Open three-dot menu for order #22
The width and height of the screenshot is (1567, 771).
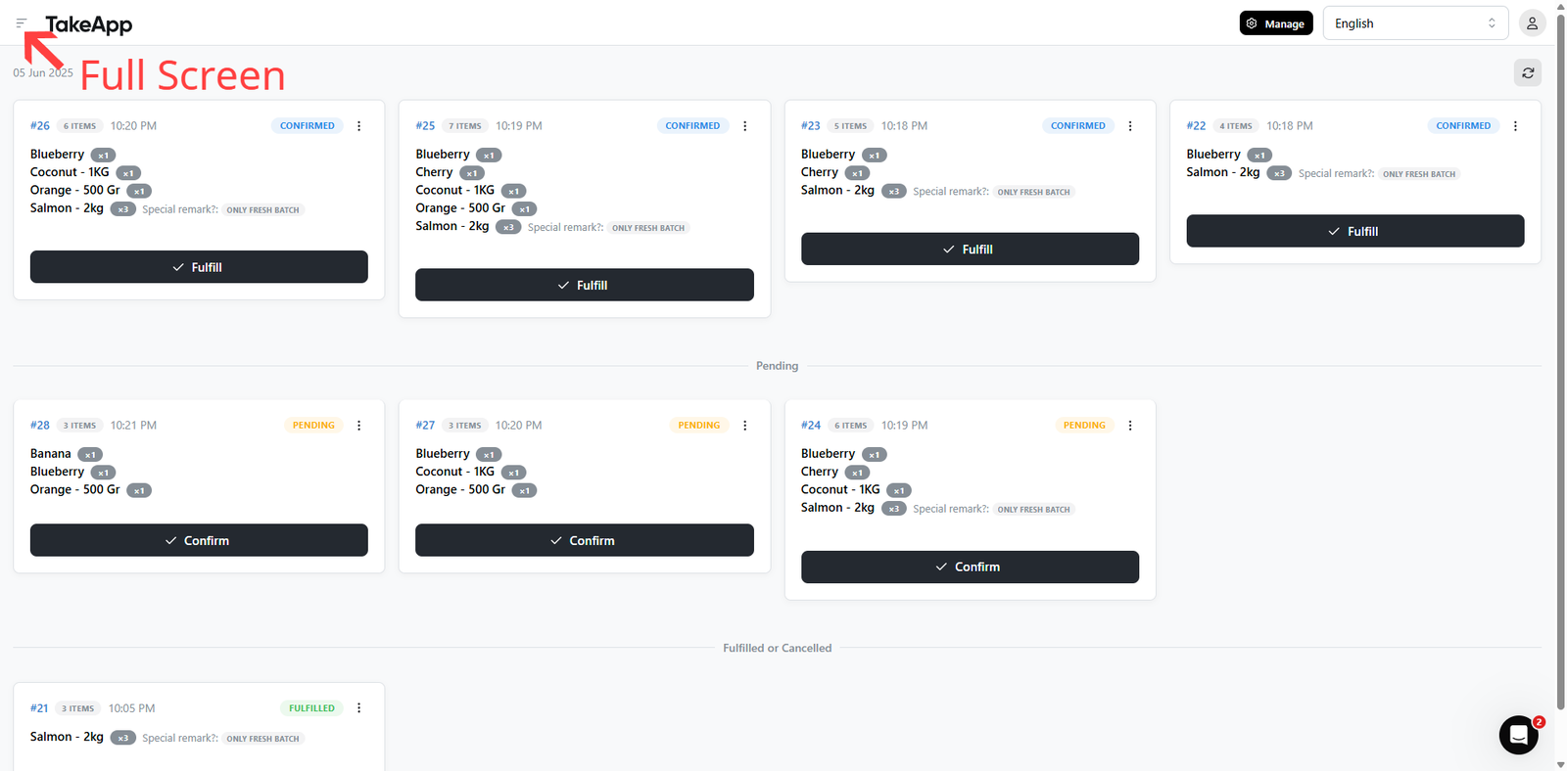(x=1515, y=126)
